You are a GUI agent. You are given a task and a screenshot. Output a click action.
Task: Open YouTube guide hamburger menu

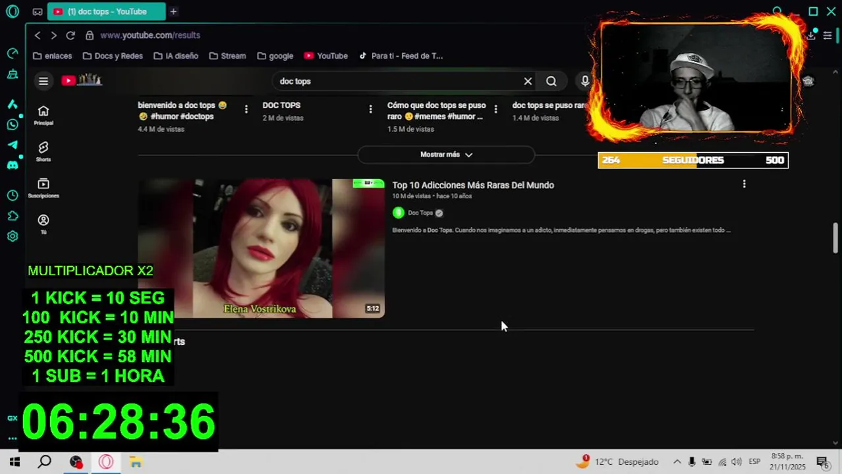(x=43, y=81)
